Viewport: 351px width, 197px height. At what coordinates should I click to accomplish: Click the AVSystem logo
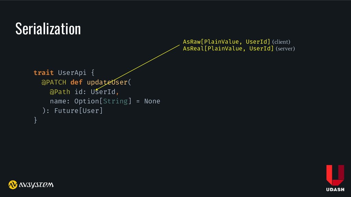coord(31,185)
